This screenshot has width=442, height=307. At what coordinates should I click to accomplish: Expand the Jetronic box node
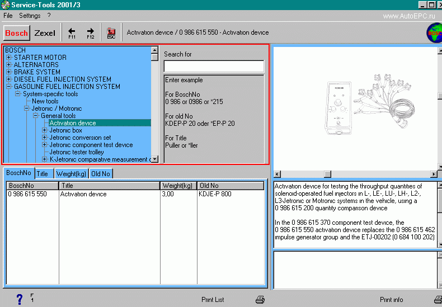45,130
